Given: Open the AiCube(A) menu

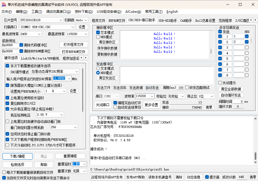Looking at the screenshot, I should (x=133, y=12).
